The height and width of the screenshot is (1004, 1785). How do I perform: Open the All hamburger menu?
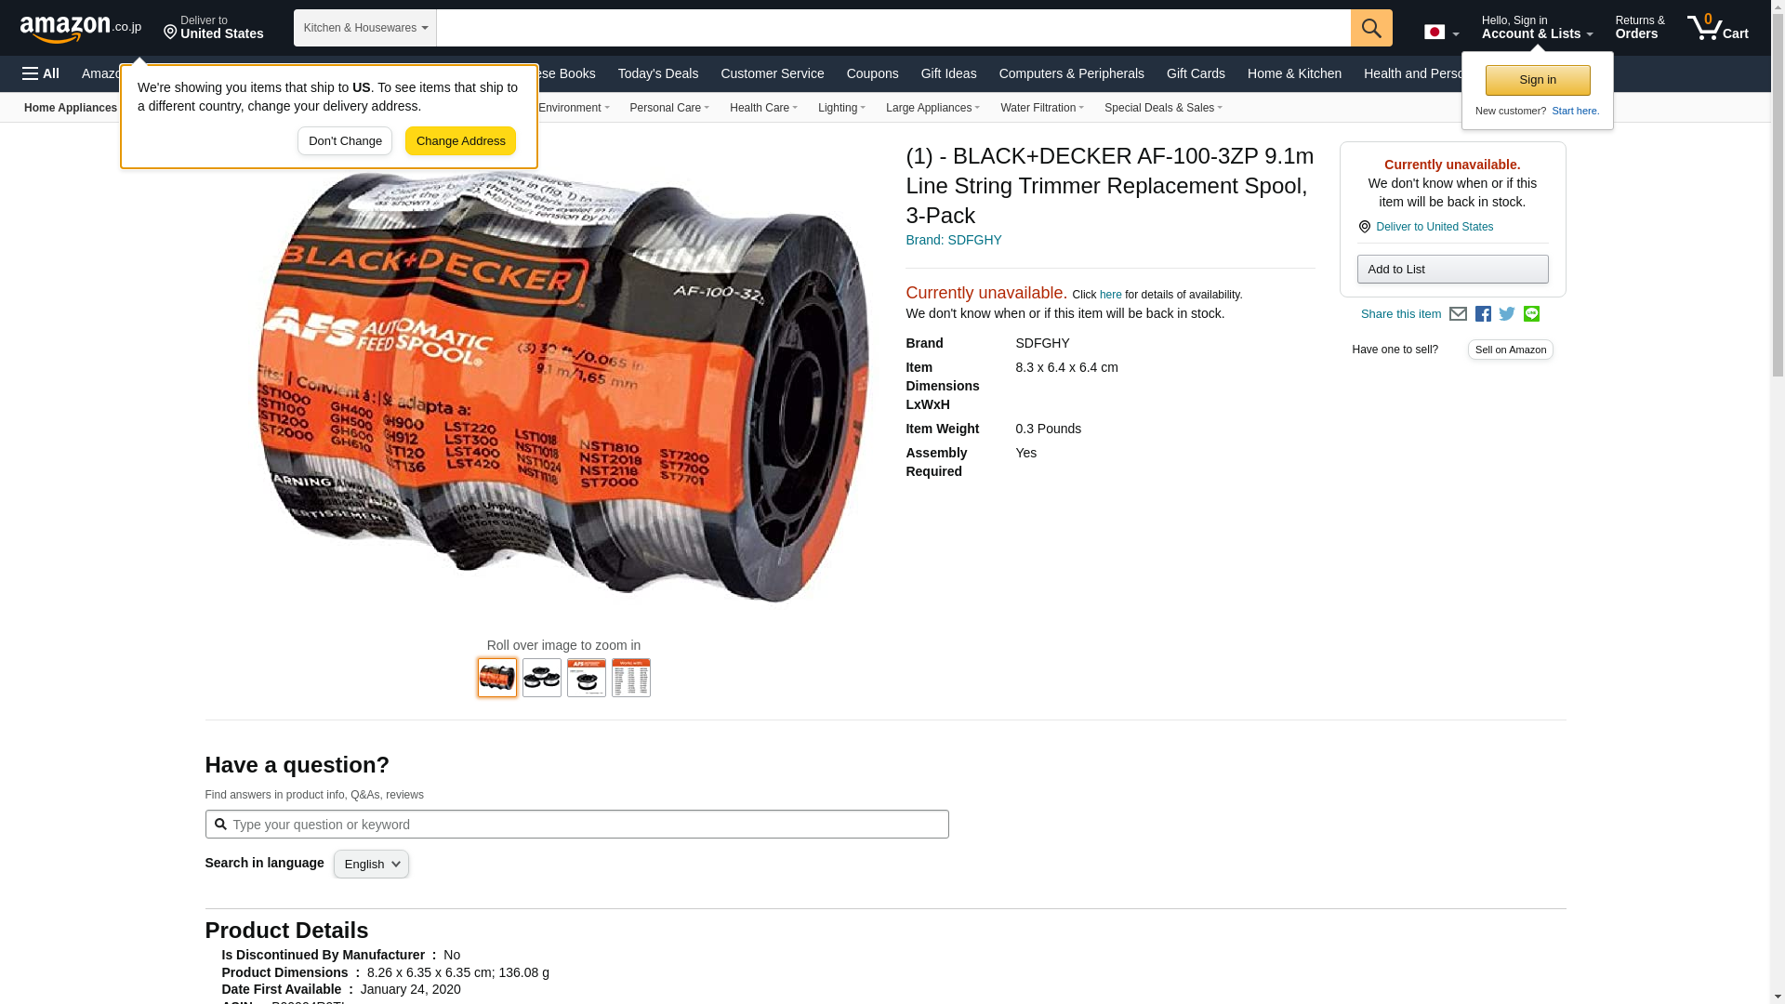[x=41, y=73]
